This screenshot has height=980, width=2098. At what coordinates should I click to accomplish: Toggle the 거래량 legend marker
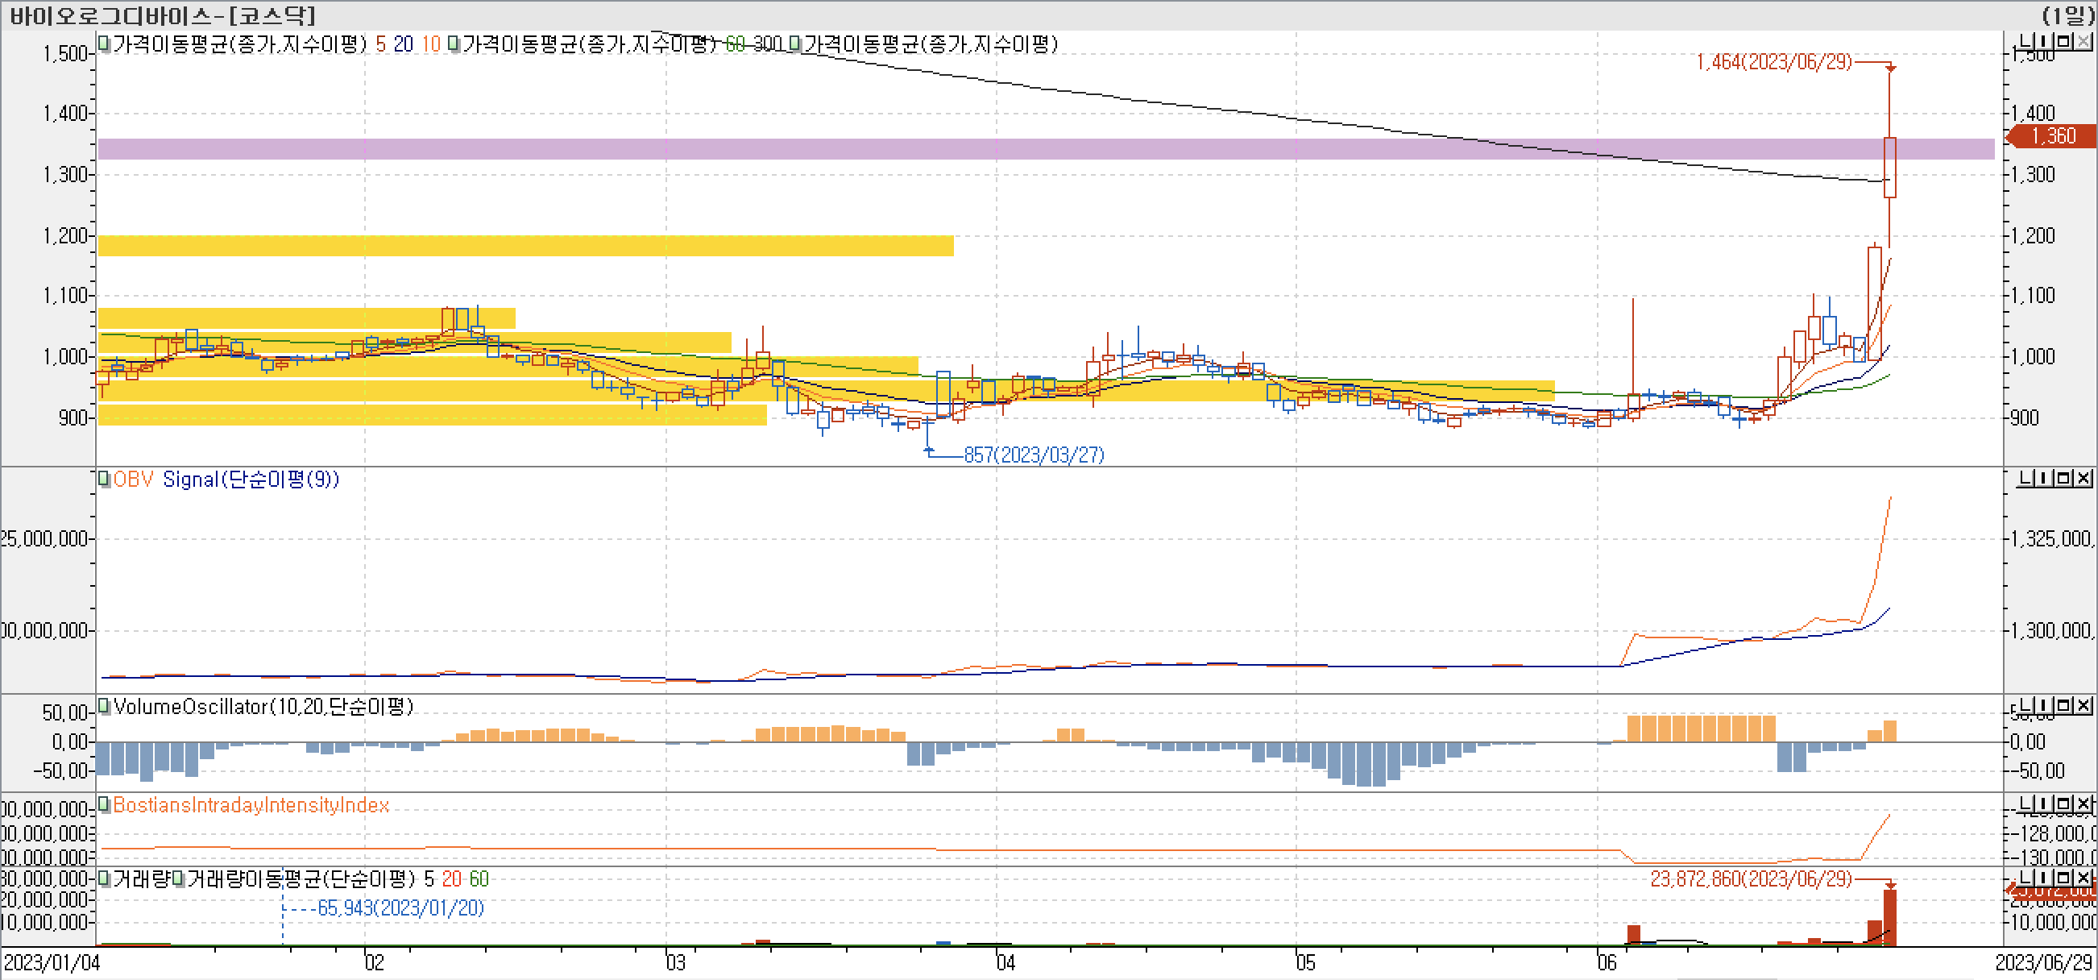click(104, 878)
